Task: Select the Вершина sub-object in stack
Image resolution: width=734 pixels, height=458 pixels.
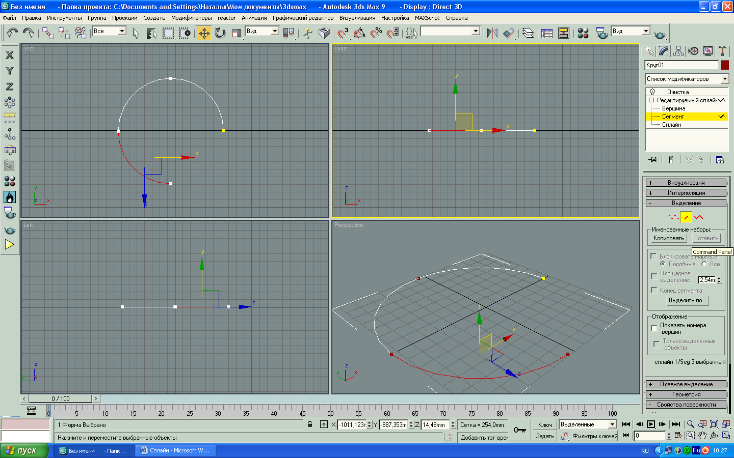Action: click(x=673, y=108)
